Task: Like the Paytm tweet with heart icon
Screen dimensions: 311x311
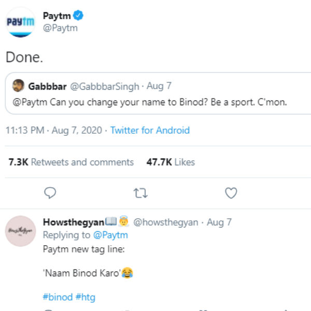Action: 231,193
